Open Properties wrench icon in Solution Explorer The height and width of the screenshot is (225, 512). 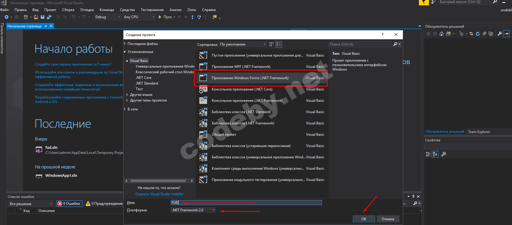(500, 34)
